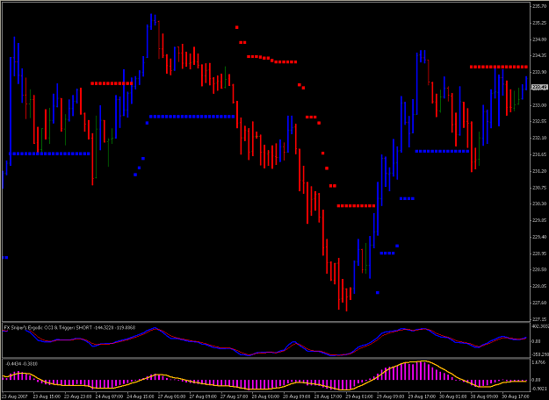The height and width of the screenshot is (400, 549).
Task: Select the 233.00 price axis label
Action: click(x=538, y=105)
